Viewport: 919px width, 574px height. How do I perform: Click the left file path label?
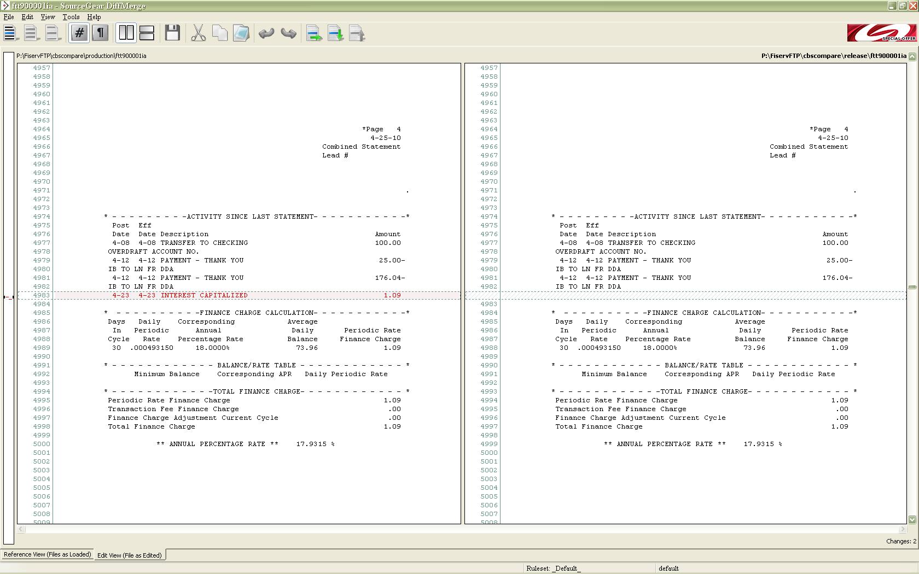point(82,56)
